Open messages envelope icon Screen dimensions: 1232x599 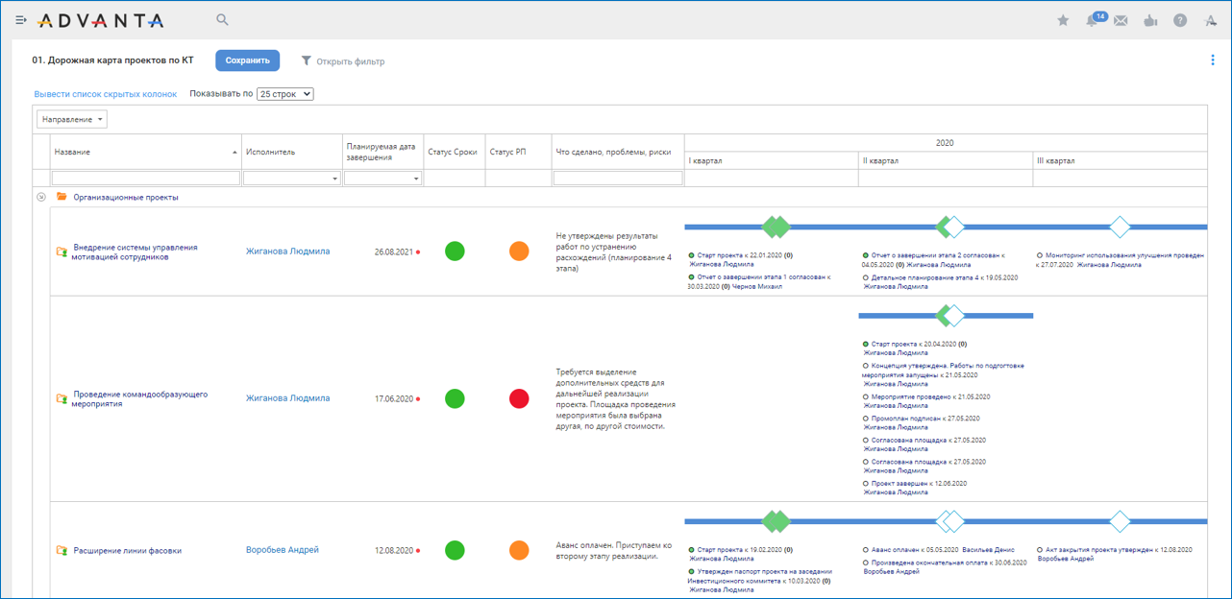1121,21
